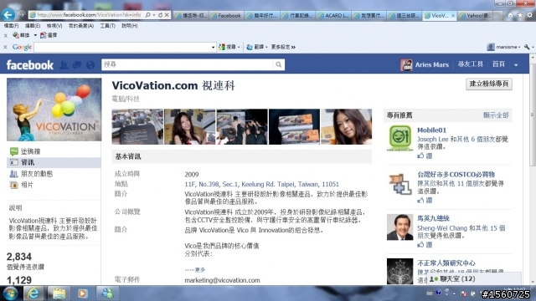Click the Facebook search input field
Image resolution: width=536 pixels, height=301 pixels.
coord(188,64)
